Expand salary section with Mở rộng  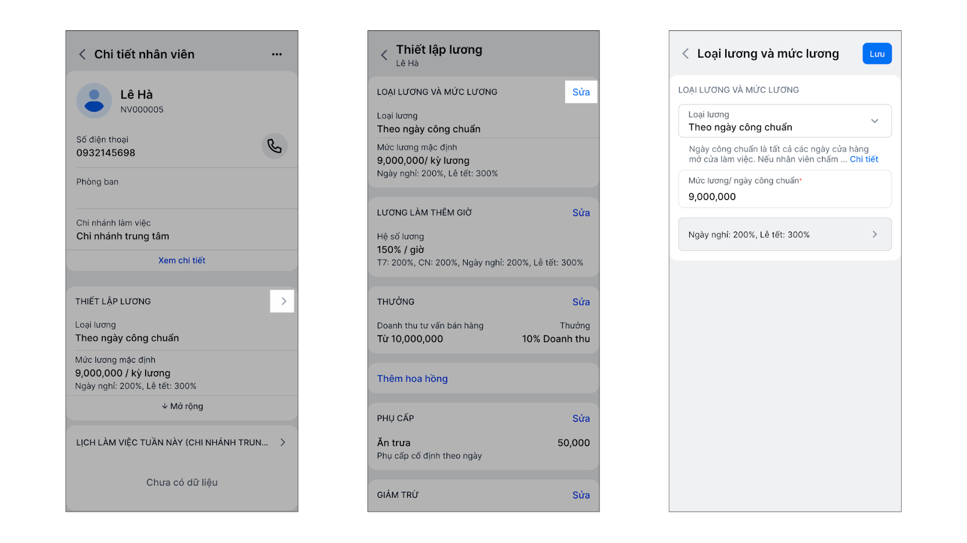pyautogui.click(x=182, y=406)
